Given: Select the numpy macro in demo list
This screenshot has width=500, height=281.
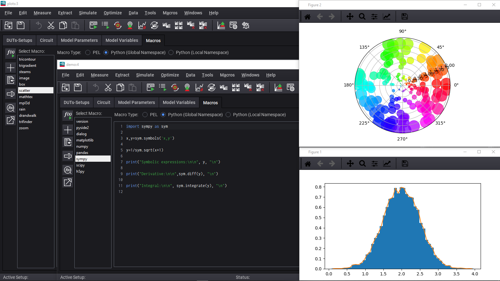Looking at the screenshot, I should coord(82,146).
